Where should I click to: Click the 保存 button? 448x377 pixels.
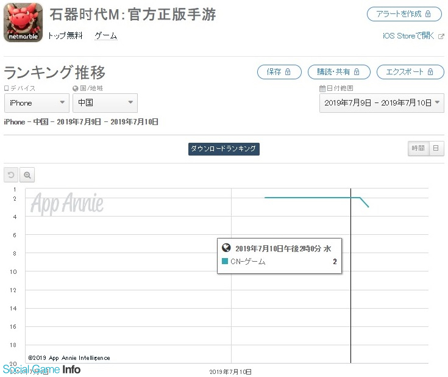pos(279,72)
